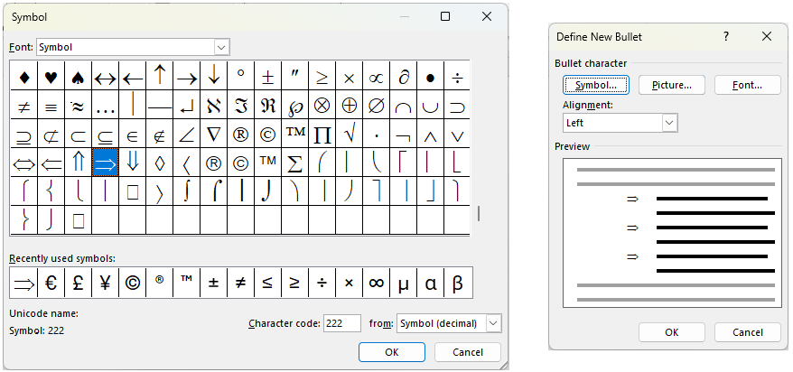Close the Symbol dialog window
Viewport: 793px width, 372px height.
(487, 16)
